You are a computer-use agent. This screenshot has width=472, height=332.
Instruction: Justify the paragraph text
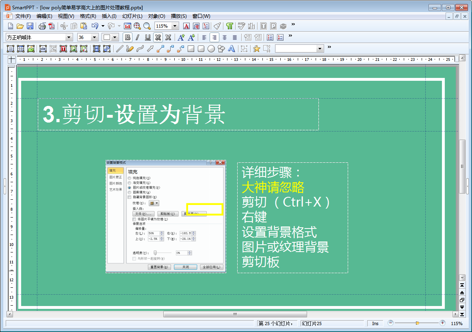coord(235,37)
